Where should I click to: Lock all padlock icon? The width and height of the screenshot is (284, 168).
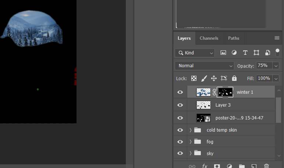pyautogui.click(x=234, y=78)
